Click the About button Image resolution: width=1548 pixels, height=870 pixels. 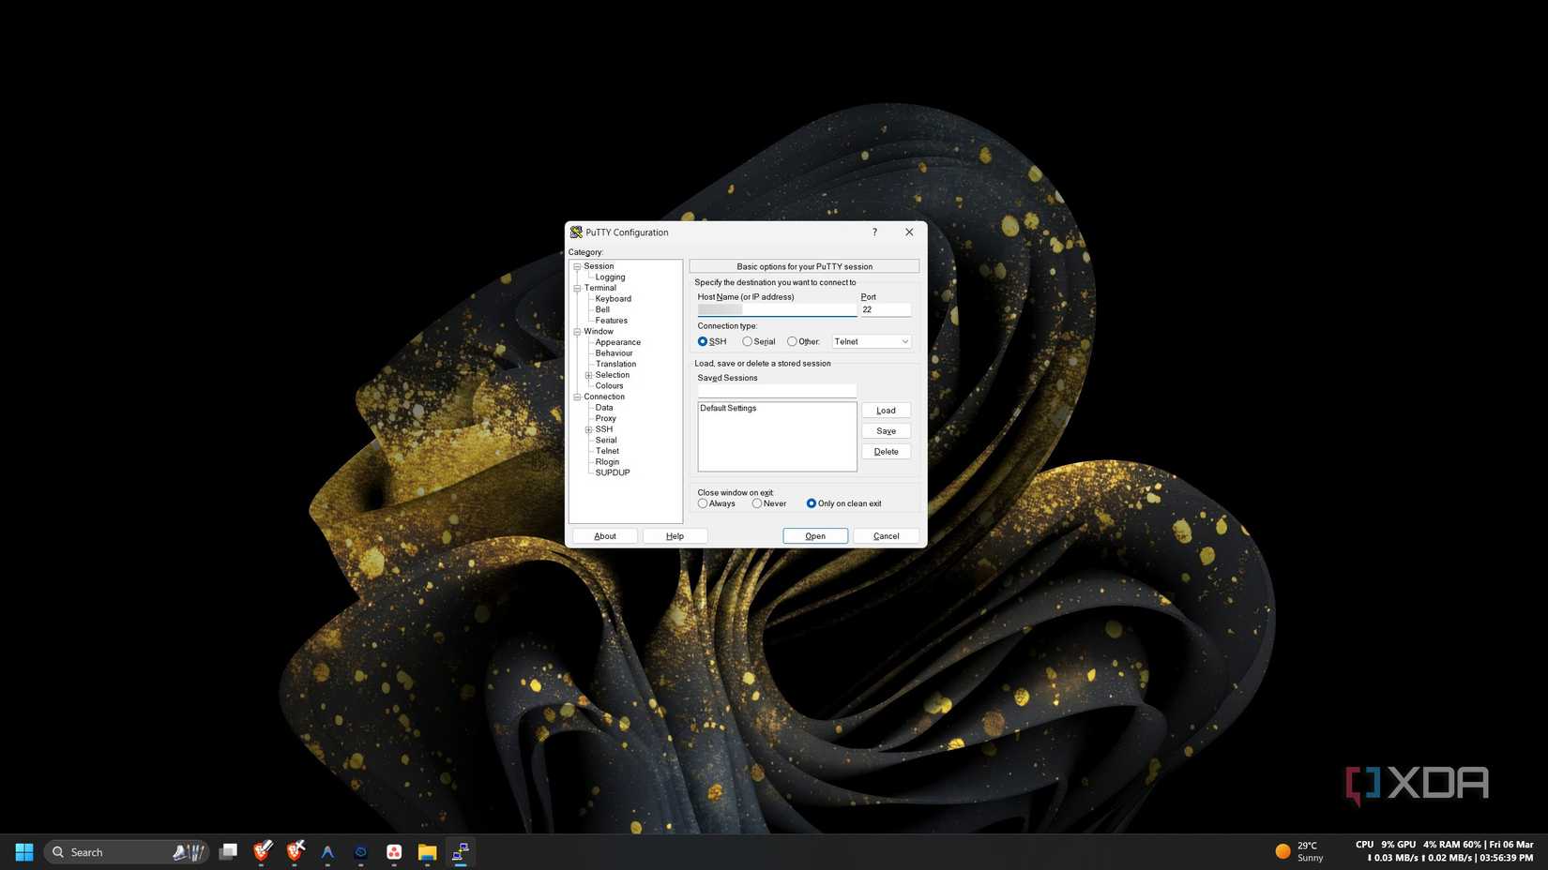coord(604,535)
